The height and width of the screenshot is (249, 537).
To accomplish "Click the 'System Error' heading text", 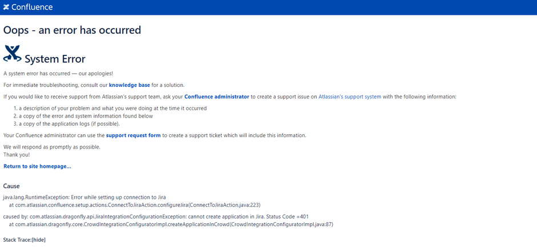I will tap(55, 59).
